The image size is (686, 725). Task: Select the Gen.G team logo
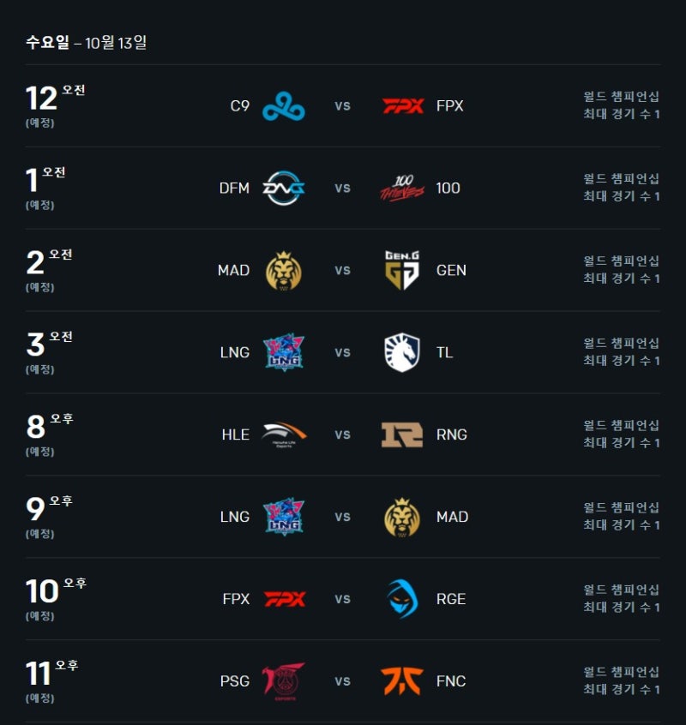pyautogui.click(x=402, y=271)
